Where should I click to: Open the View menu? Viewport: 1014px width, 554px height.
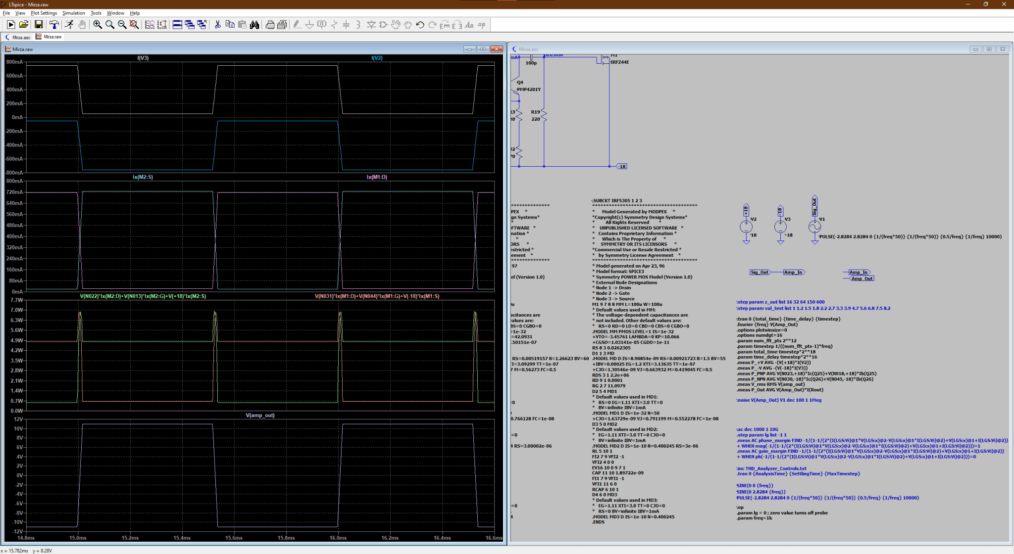(x=20, y=13)
